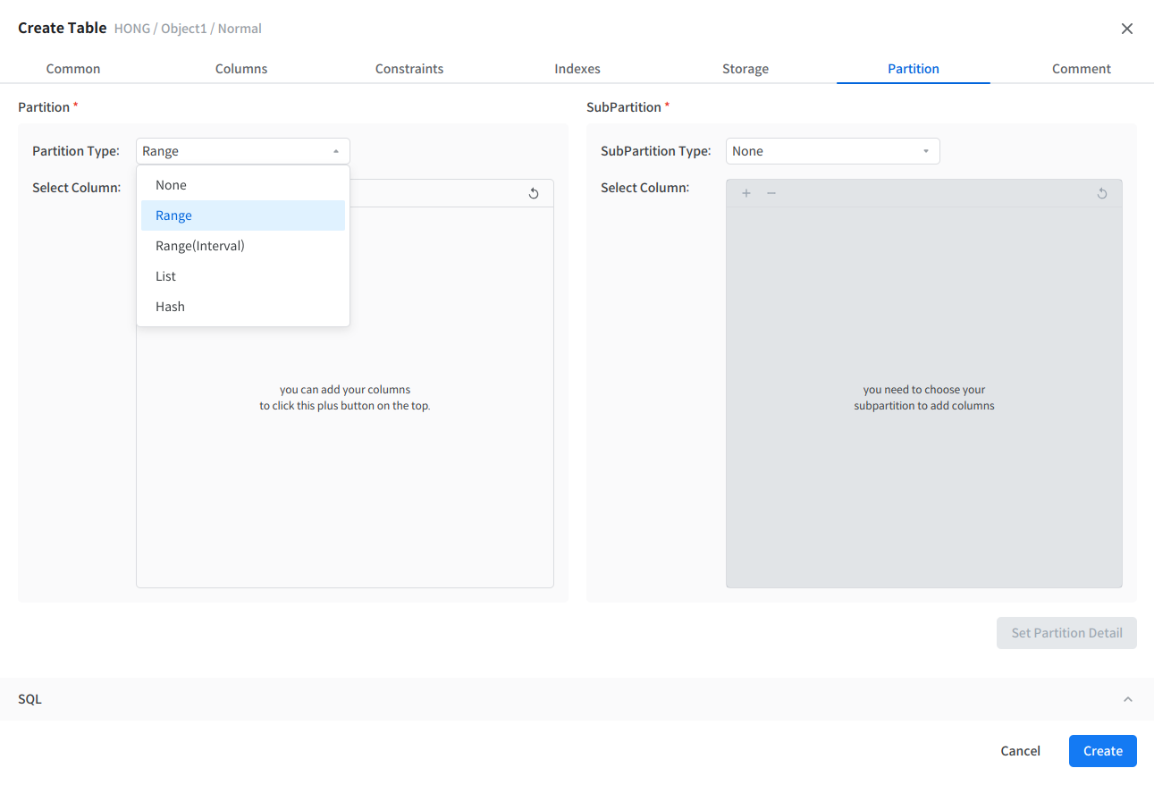Choose Range(Interval) partition type
1154x785 pixels.
tap(199, 246)
